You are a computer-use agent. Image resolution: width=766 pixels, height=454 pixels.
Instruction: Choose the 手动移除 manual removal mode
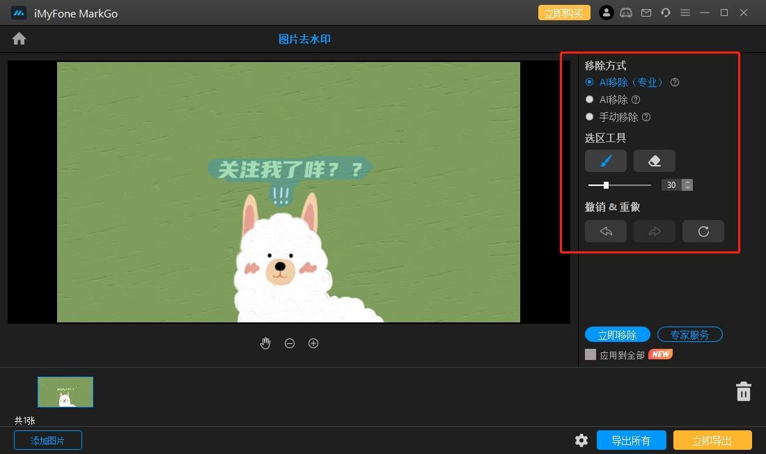[x=590, y=117]
